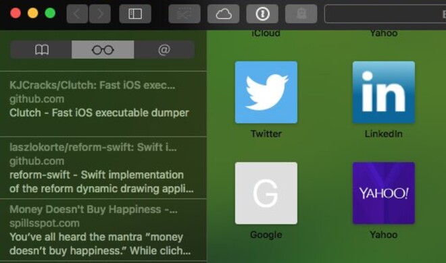Open the Money Doesn't Buy Happiness article
Screen dimensions: 446x263
[x=103, y=230]
